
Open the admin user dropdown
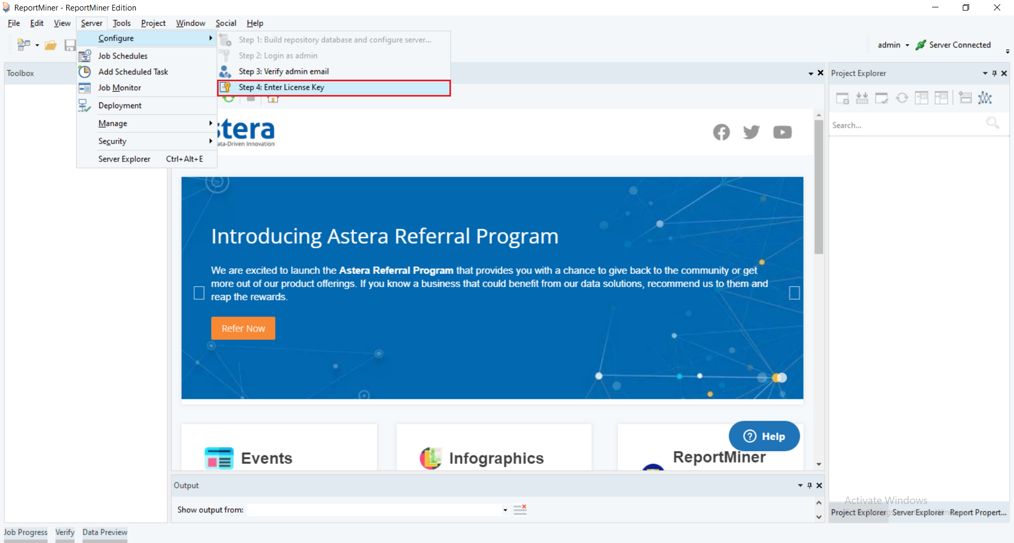tap(907, 45)
